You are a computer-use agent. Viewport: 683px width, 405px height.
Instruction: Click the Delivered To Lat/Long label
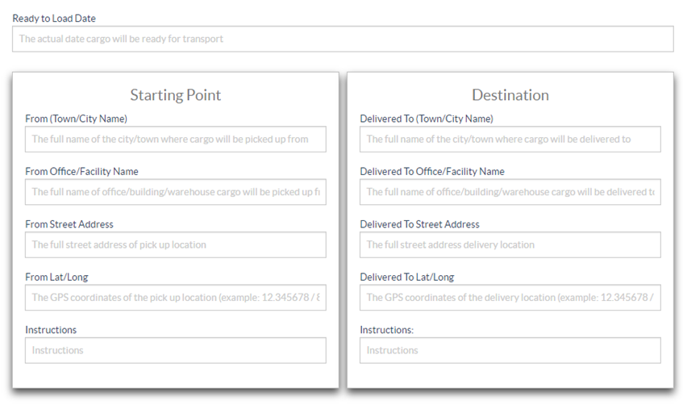pos(407,277)
